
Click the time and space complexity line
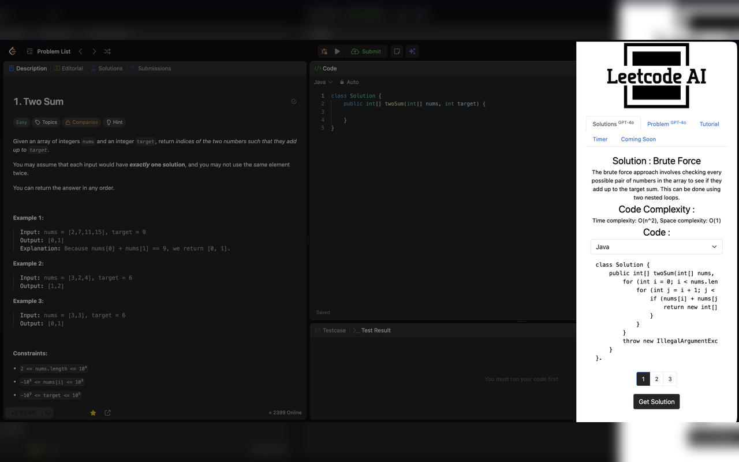click(656, 221)
